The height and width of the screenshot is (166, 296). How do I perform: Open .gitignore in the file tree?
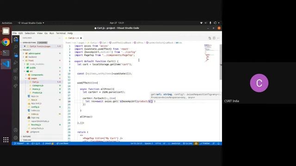coord(35,132)
